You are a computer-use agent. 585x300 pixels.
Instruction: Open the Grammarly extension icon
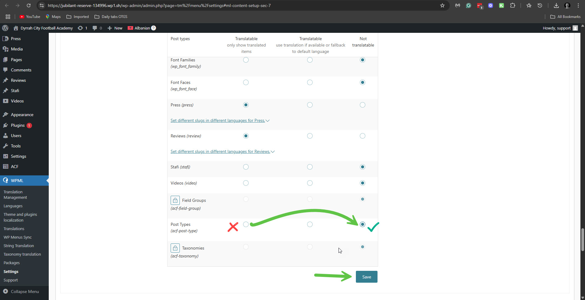click(469, 5)
